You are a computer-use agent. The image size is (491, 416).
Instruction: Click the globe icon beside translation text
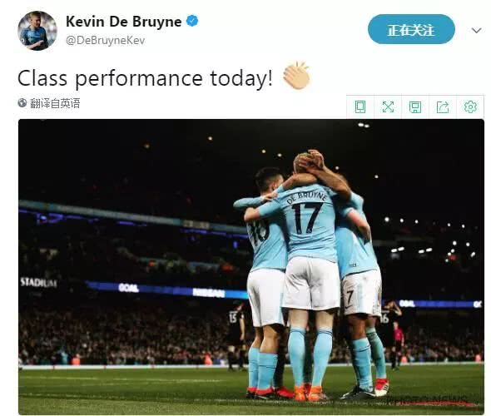tap(22, 102)
